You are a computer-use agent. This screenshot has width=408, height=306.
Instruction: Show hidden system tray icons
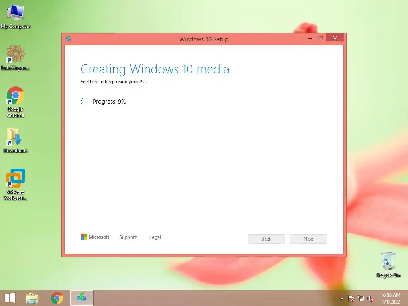(341, 298)
